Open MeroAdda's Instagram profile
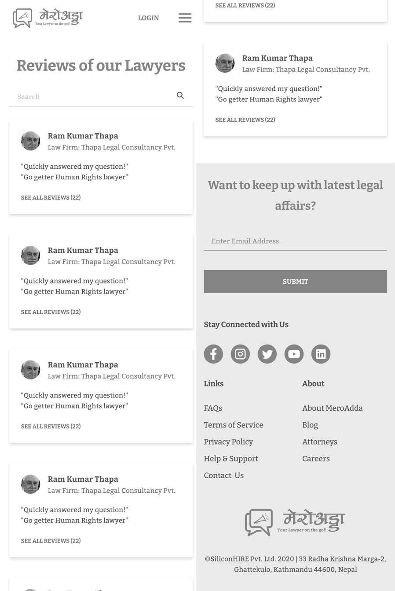 click(240, 353)
